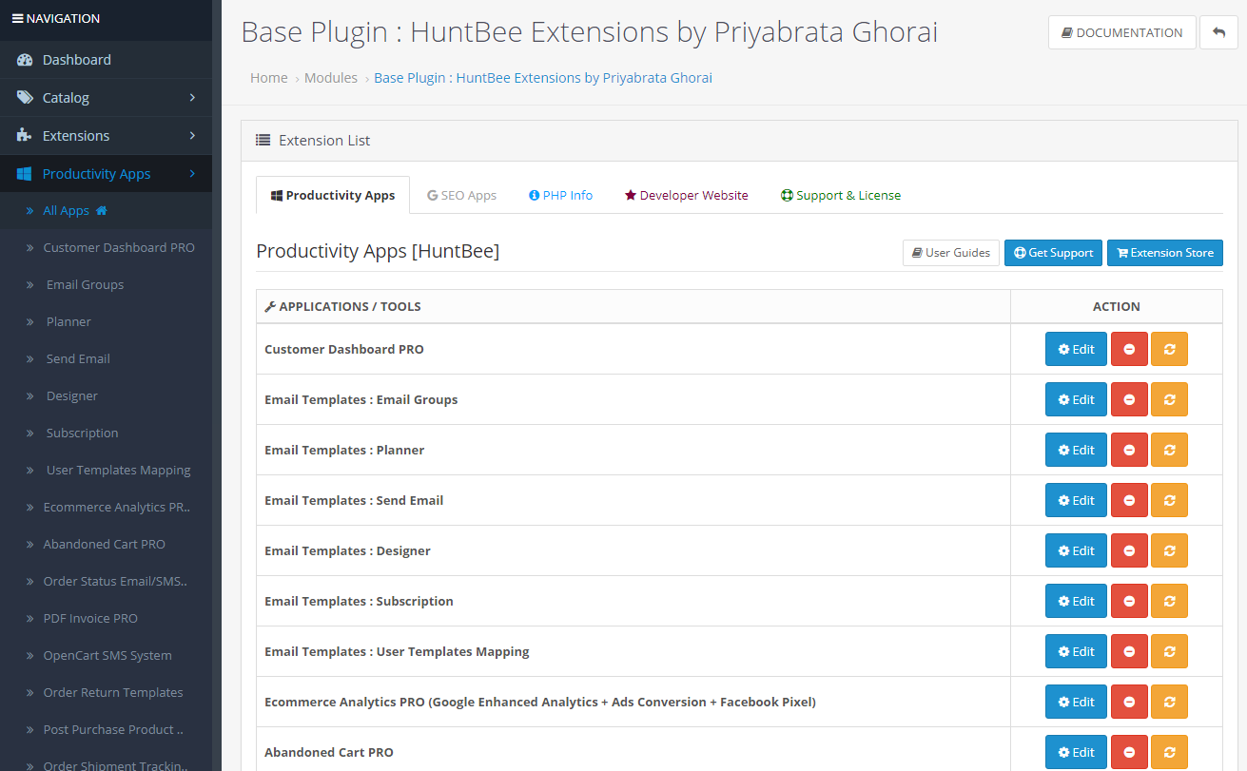Click the Dashboard gauge icon in sidebar

[x=25, y=60]
